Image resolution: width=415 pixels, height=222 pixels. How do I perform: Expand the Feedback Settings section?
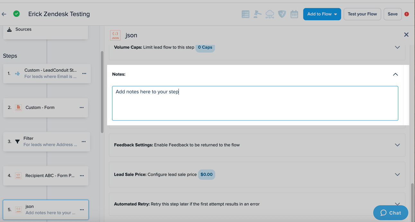point(397,145)
